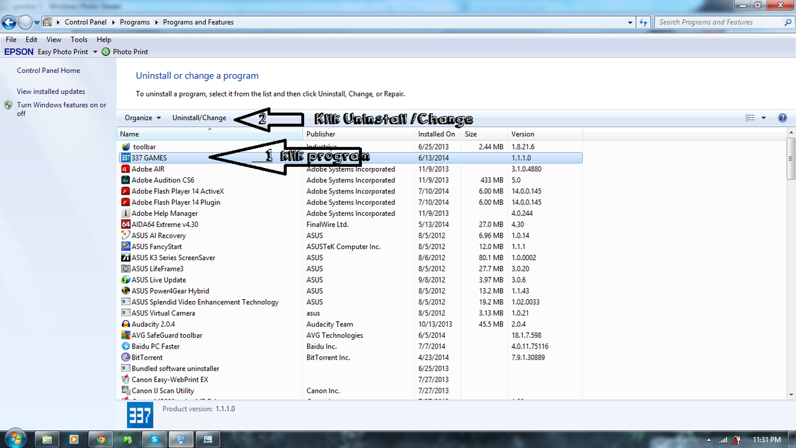Click Control Panel in the address breadcrumb
This screenshot has width=796, height=448.
86,22
